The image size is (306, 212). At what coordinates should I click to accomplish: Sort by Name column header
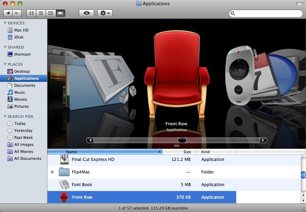point(105,152)
